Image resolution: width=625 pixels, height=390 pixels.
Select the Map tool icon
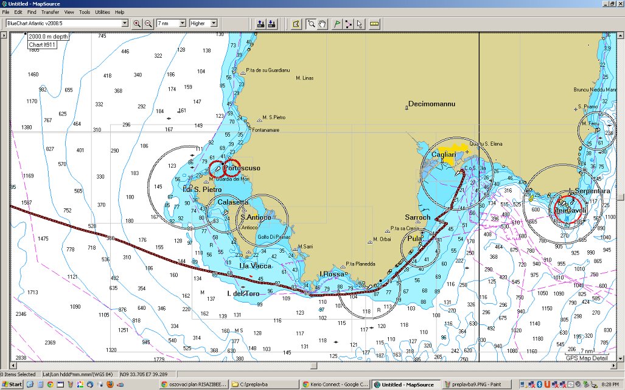(296, 24)
